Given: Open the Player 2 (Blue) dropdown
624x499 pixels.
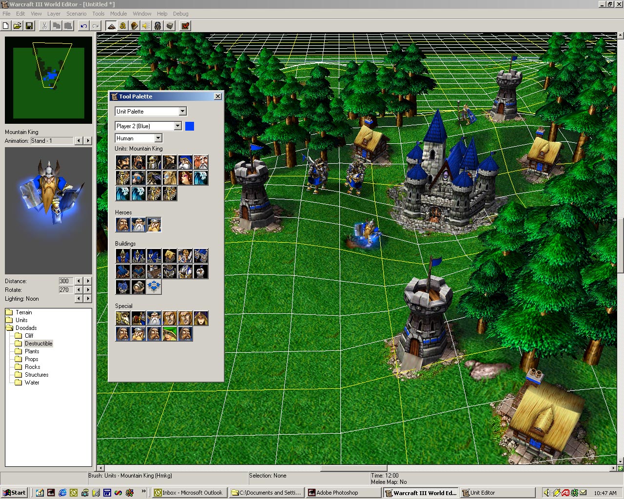Looking at the screenshot, I should 148,126.
